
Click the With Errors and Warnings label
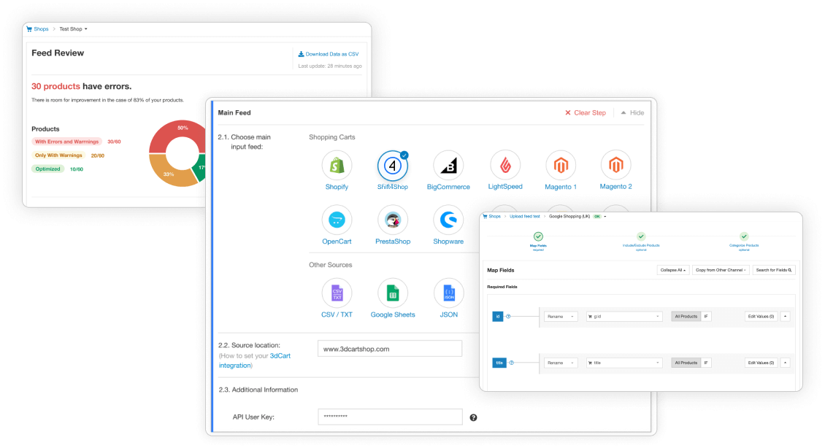click(67, 142)
